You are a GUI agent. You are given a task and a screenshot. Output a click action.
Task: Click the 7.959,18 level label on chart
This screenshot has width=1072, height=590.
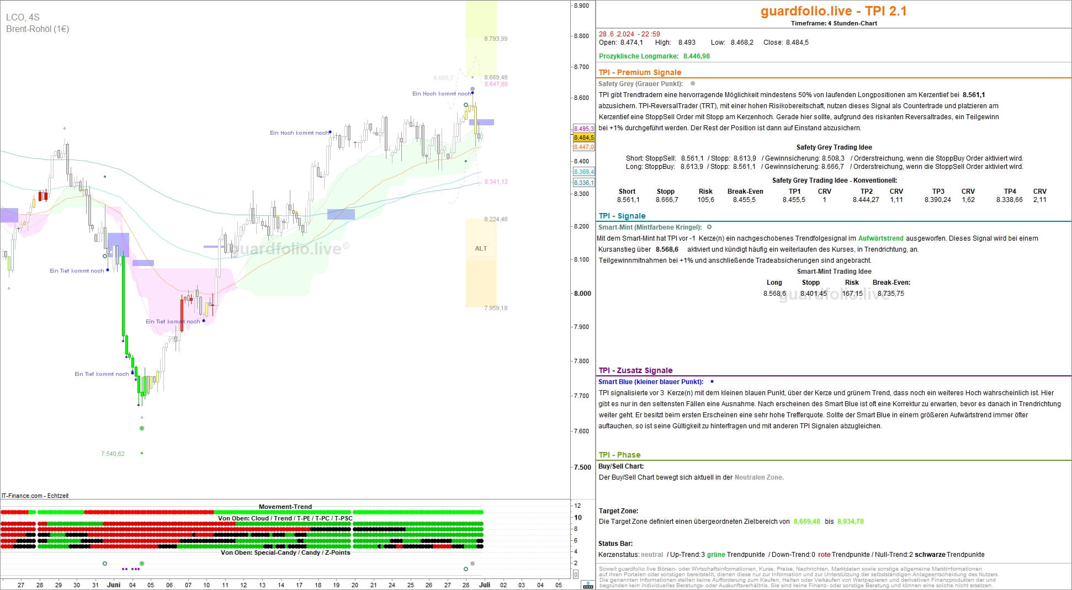pos(496,308)
